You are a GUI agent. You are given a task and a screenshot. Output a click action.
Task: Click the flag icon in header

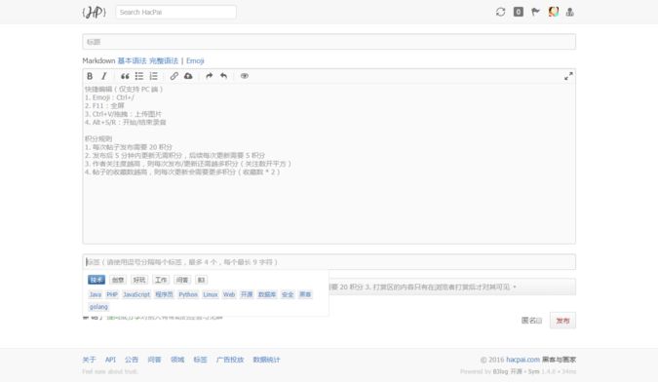[535, 12]
